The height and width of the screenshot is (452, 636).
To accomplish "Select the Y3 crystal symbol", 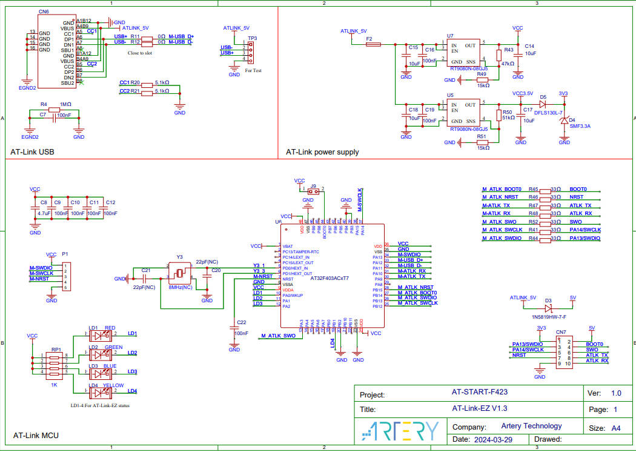I will click(x=180, y=273).
